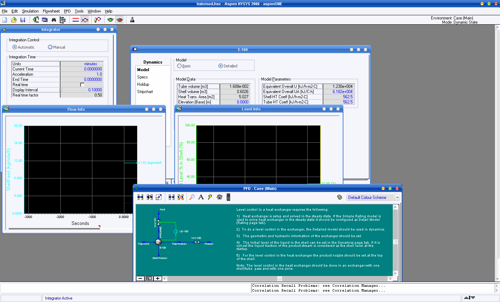Select the Specs page in E-100 Dynamics
Screen dimensions: 500x302
click(x=142, y=77)
